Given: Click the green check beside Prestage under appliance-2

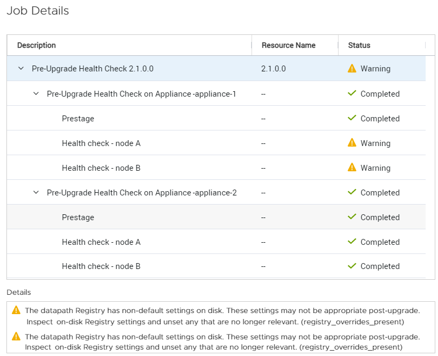Looking at the screenshot, I should pos(352,217).
